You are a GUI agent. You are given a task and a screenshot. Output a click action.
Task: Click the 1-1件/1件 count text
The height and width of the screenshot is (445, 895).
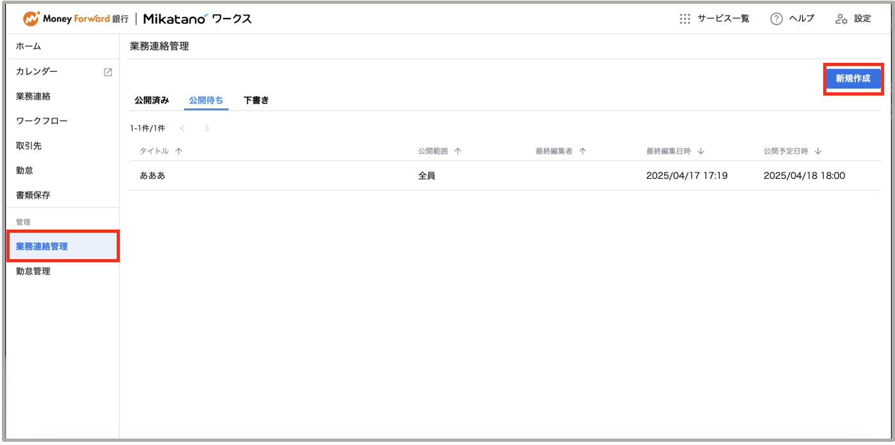tap(147, 128)
